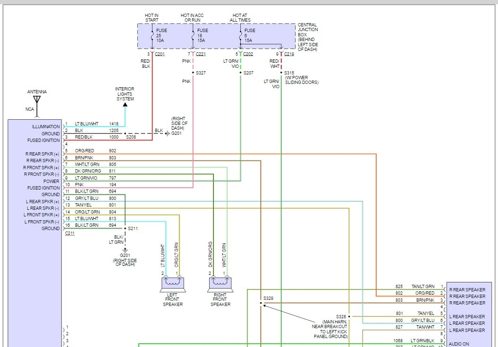Screen dimensions: 498x347
Task: Click the S329 splice dot
Action: click(x=261, y=303)
